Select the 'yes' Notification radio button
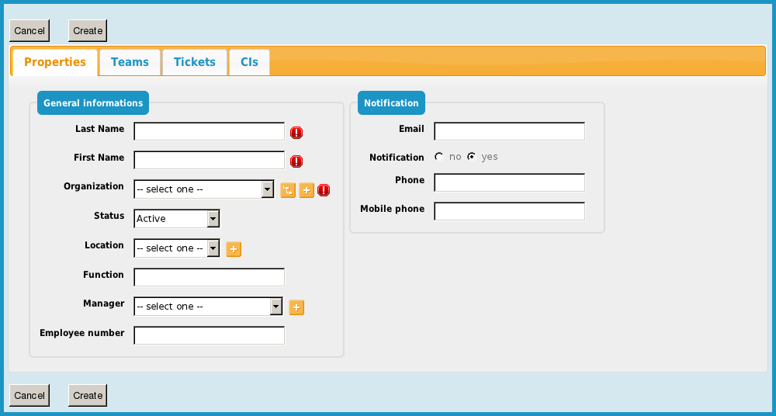The height and width of the screenshot is (416, 776). pos(471,157)
